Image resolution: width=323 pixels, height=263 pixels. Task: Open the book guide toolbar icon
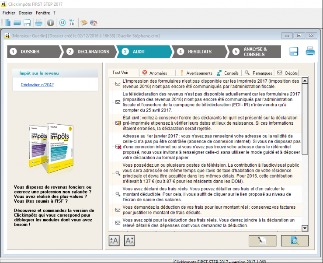click(x=84, y=23)
